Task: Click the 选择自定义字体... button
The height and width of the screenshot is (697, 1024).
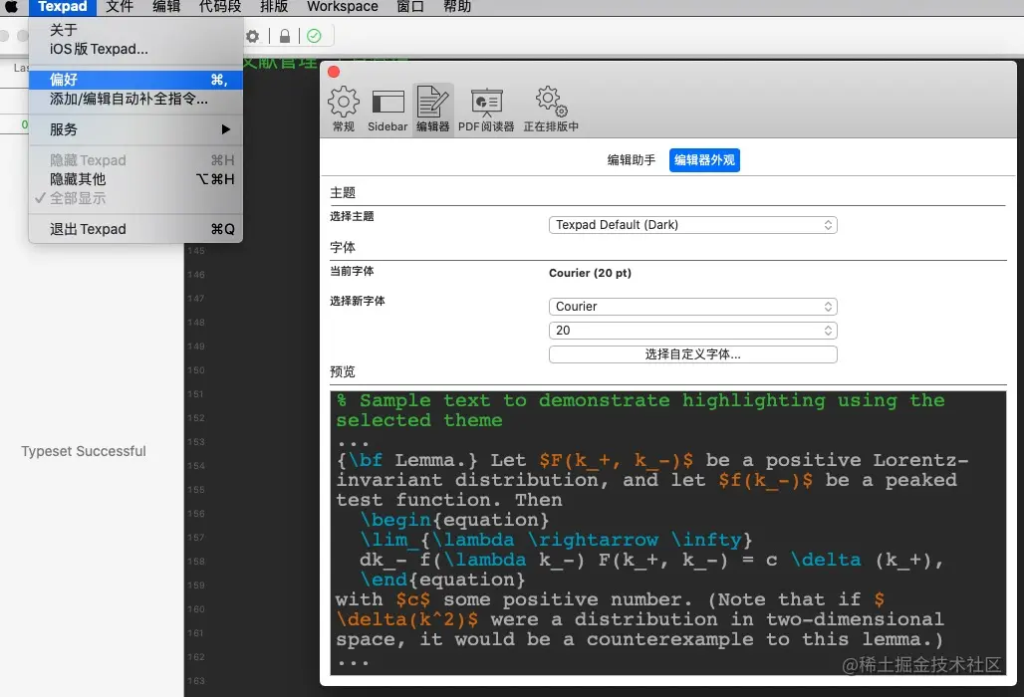Action: pyautogui.click(x=693, y=354)
